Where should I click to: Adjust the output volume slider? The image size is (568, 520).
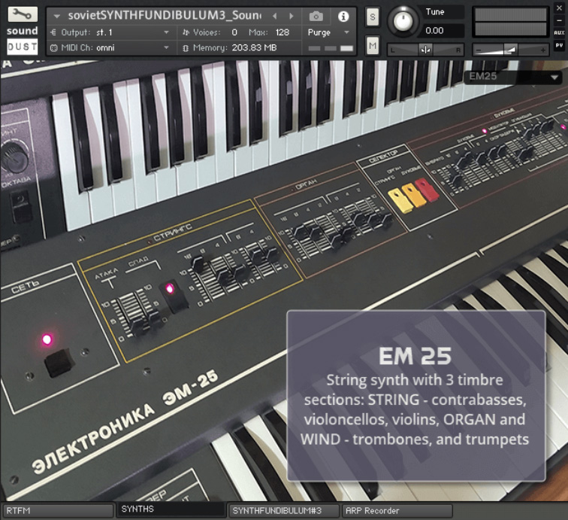point(510,50)
